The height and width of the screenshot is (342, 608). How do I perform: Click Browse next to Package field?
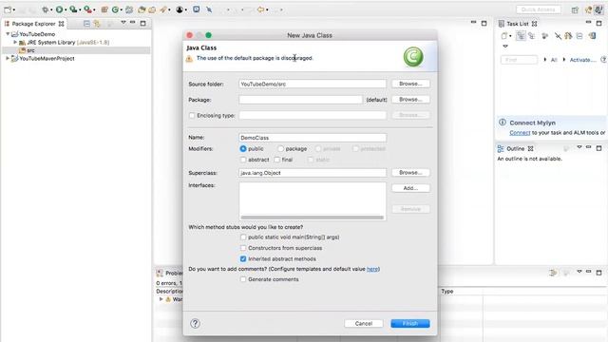[410, 100]
